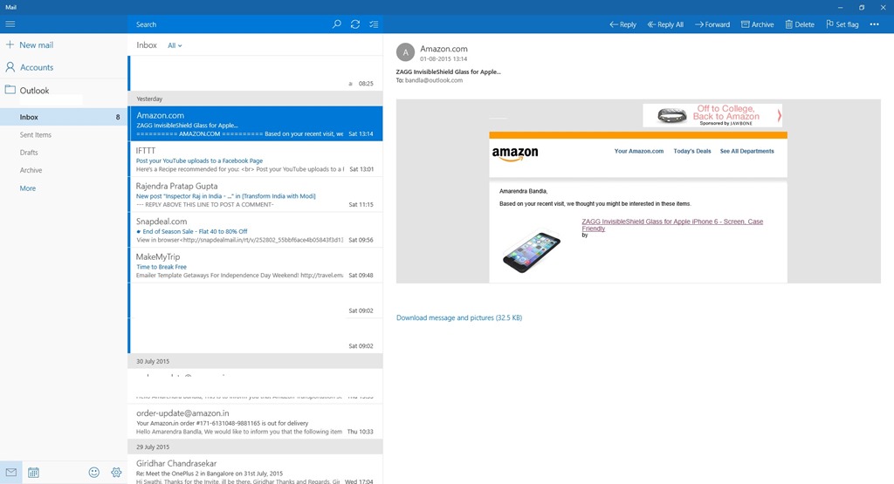Click the search magnifier icon
894x484 pixels.
[x=337, y=24]
